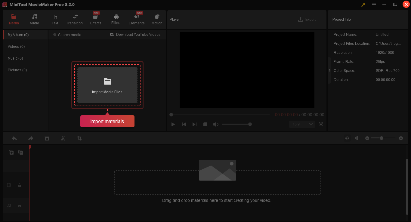Select Videos (0) in album list
This screenshot has width=411, height=222.
coord(16,47)
